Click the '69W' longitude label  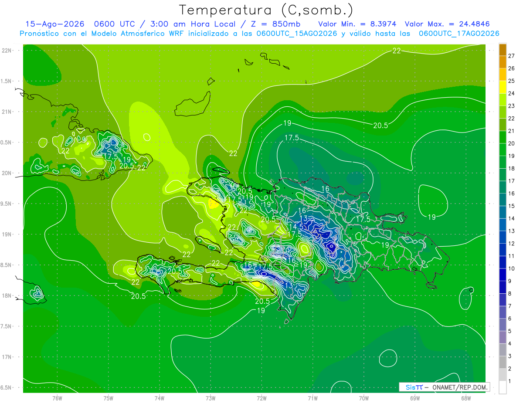pyautogui.click(x=415, y=398)
